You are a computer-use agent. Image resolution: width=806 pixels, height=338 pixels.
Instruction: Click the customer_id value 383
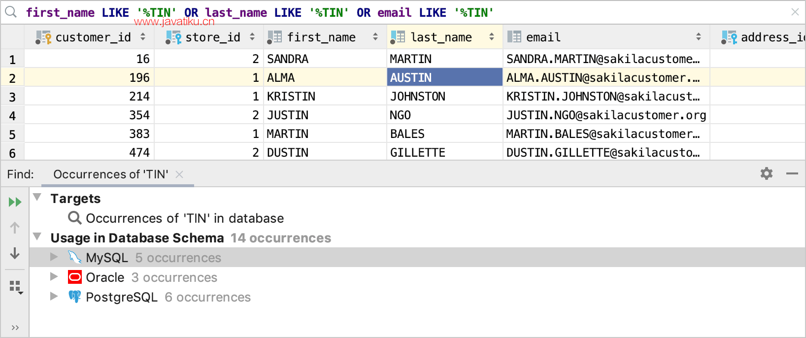89,134
